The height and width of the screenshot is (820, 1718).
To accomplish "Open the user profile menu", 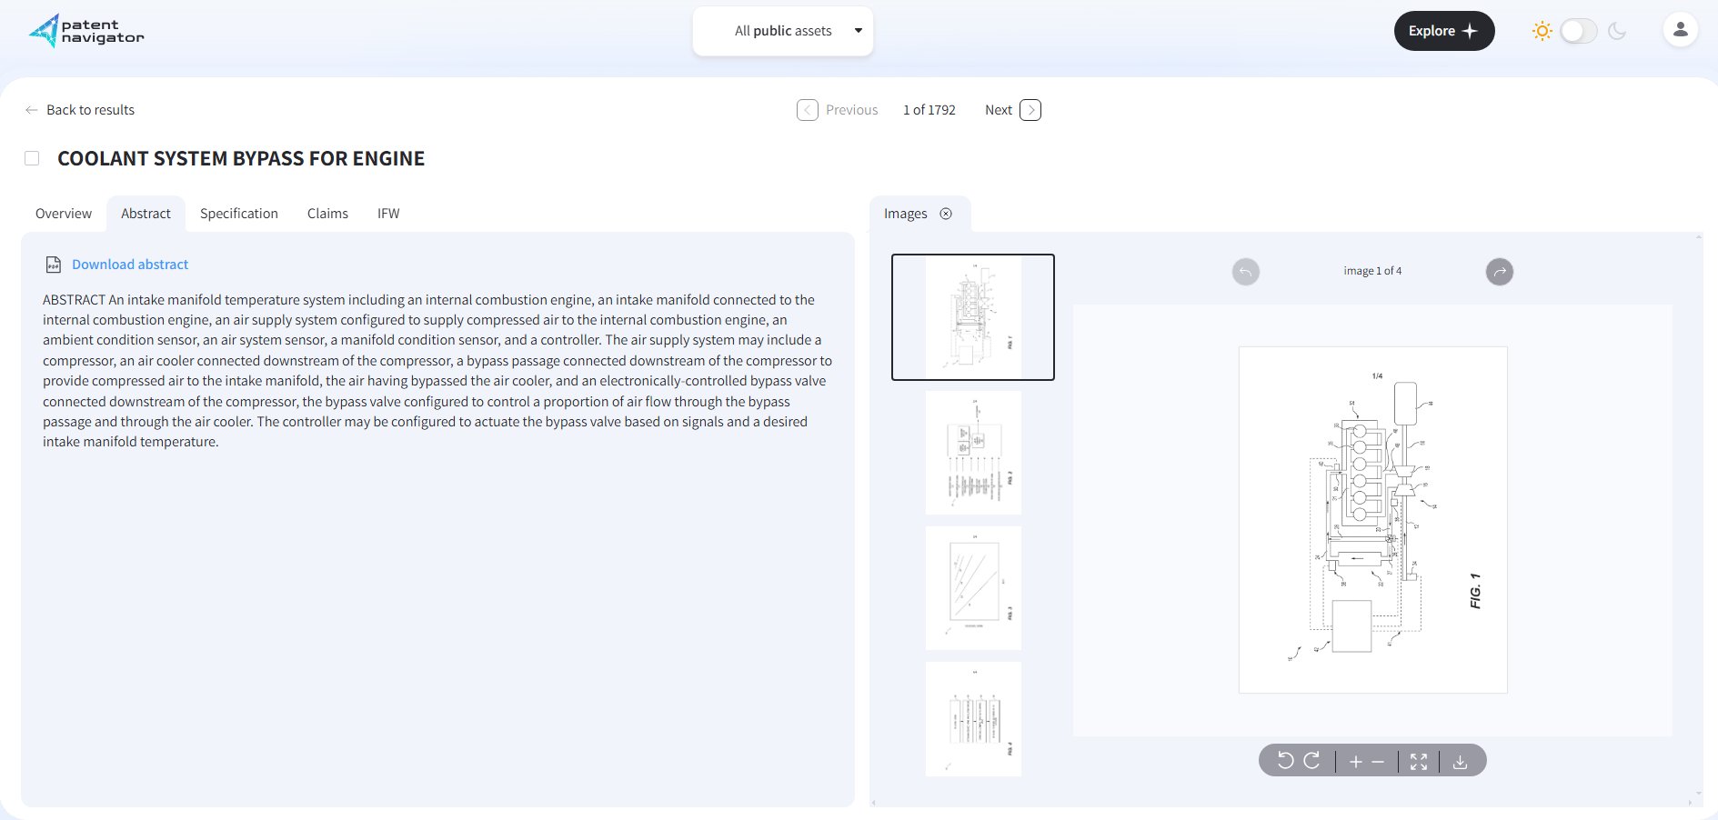I will (1679, 30).
